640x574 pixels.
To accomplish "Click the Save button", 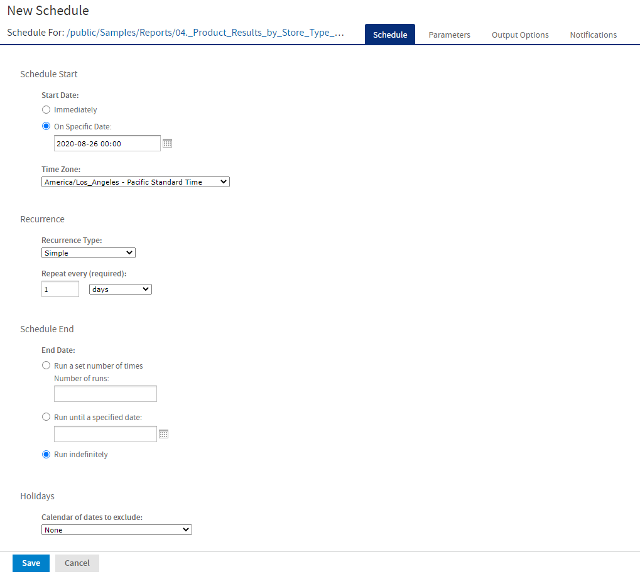I will click(x=31, y=563).
